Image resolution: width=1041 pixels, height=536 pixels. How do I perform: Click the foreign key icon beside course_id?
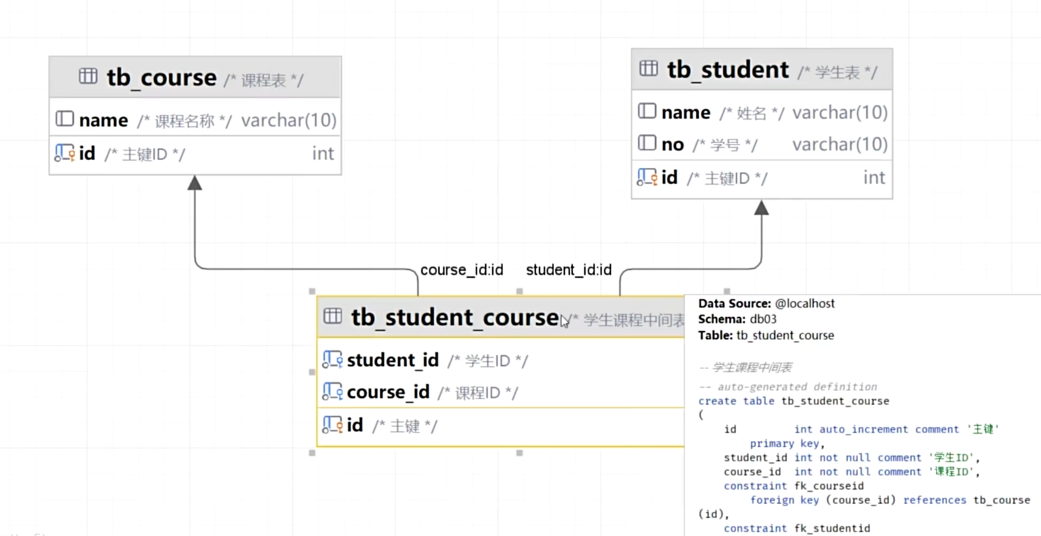pyautogui.click(x=333, y=392)
